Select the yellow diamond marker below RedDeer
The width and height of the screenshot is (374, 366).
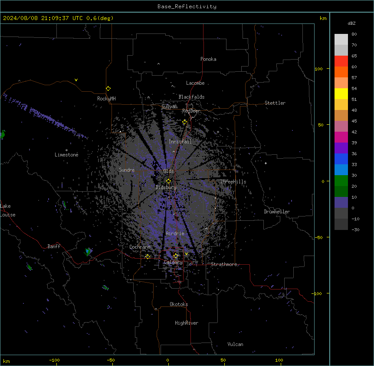click(184, 122)
